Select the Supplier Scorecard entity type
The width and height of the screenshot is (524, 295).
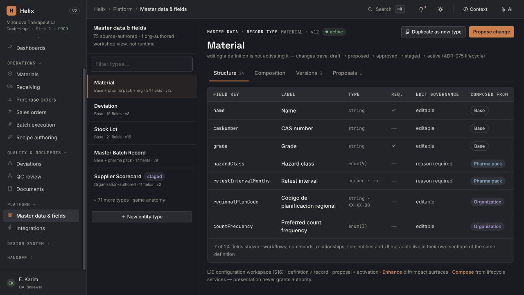[x=142, y=180]
